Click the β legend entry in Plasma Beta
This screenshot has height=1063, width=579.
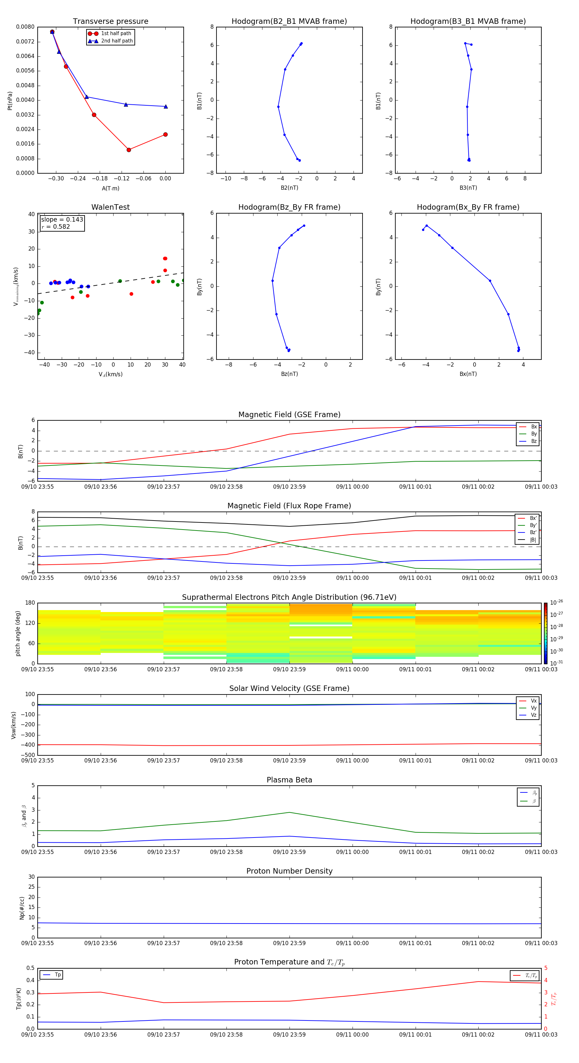[x=528, y=801]
